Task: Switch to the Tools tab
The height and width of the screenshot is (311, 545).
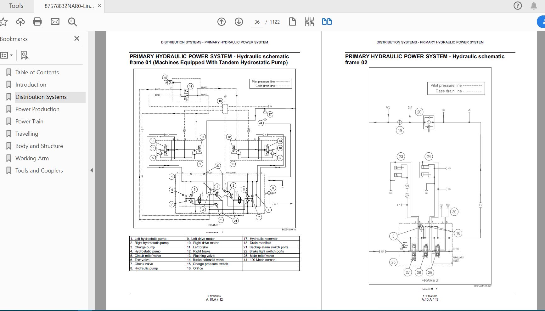Action: 16,6
